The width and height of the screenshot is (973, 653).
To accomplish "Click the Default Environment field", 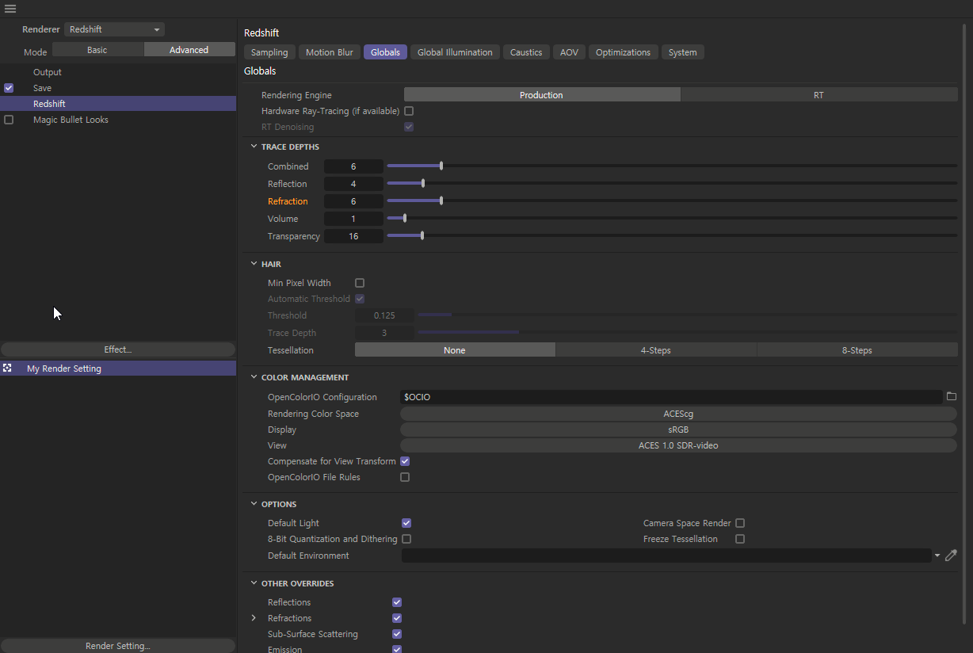I will pyautogui.click(x=666, y=556).
